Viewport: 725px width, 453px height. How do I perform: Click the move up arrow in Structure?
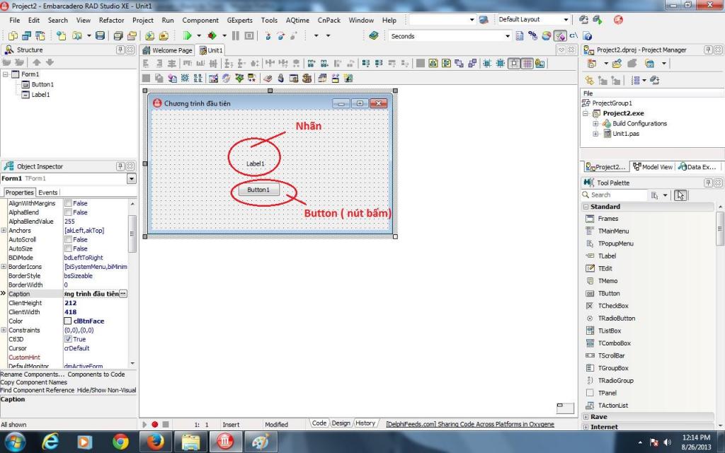coord(37,62)
